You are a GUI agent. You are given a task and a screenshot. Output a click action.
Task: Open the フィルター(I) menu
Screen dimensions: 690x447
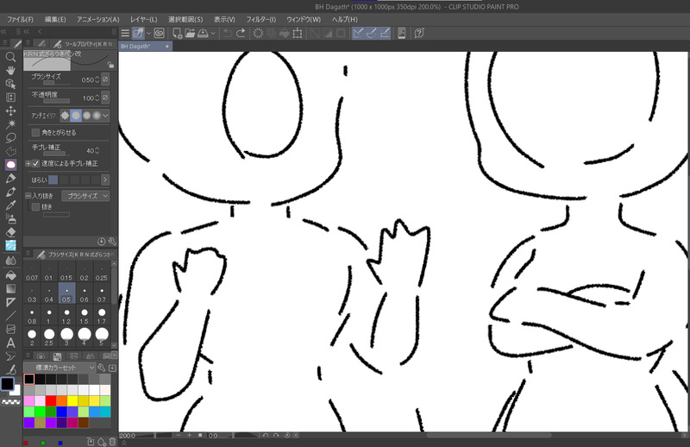click(x=260, y=19)
